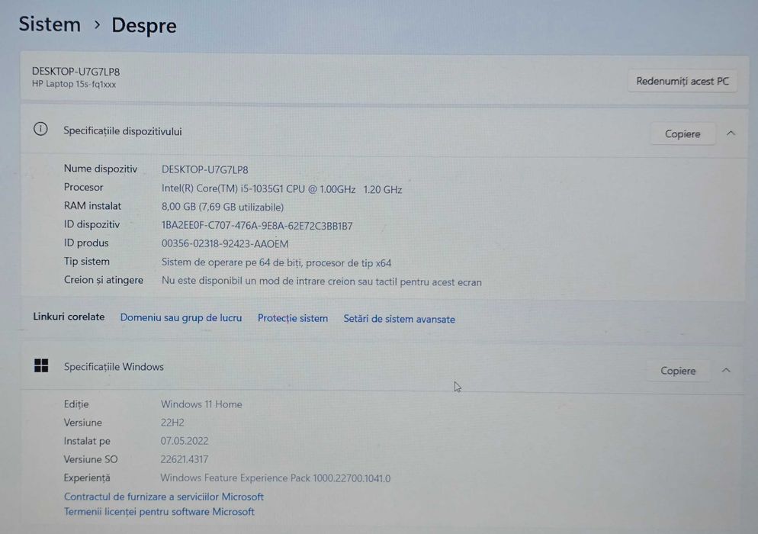Select device name value DESKTOP-U7G7LP8 in specifications

pos(205,170)
